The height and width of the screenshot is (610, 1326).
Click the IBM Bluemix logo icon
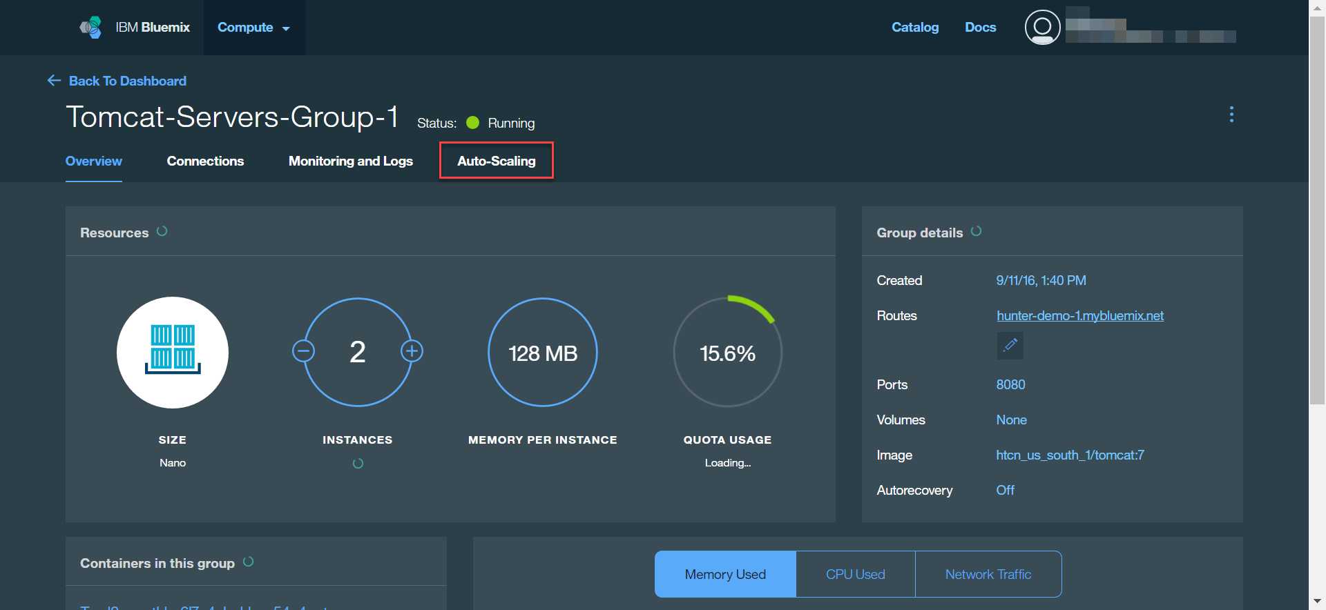click(x=90, y=28)
